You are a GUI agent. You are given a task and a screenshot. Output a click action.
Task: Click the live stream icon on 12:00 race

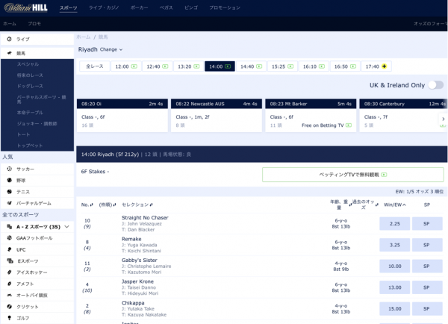(134, 66)
